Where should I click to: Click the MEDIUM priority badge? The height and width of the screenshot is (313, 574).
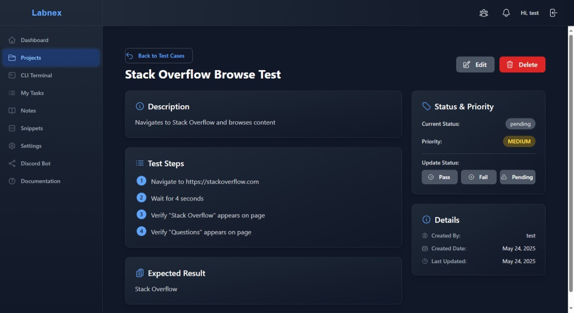(x=519, y=142)
